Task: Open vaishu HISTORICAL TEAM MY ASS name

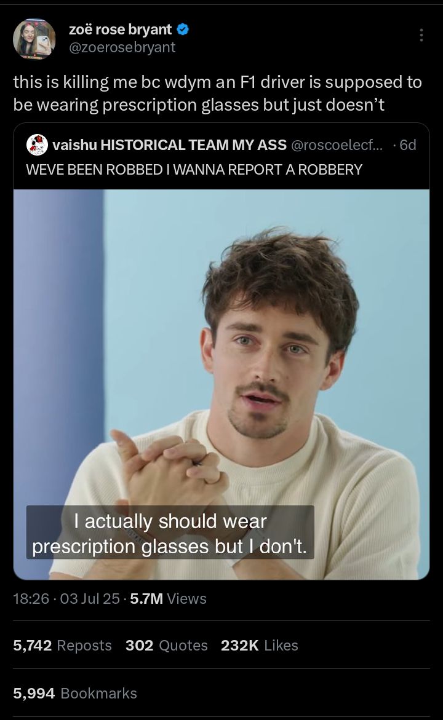Action: point(170,145)
